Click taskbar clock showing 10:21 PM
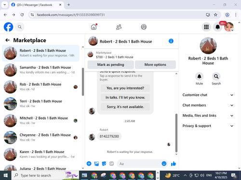Viewport: 241px width, 180px height. 221,175
